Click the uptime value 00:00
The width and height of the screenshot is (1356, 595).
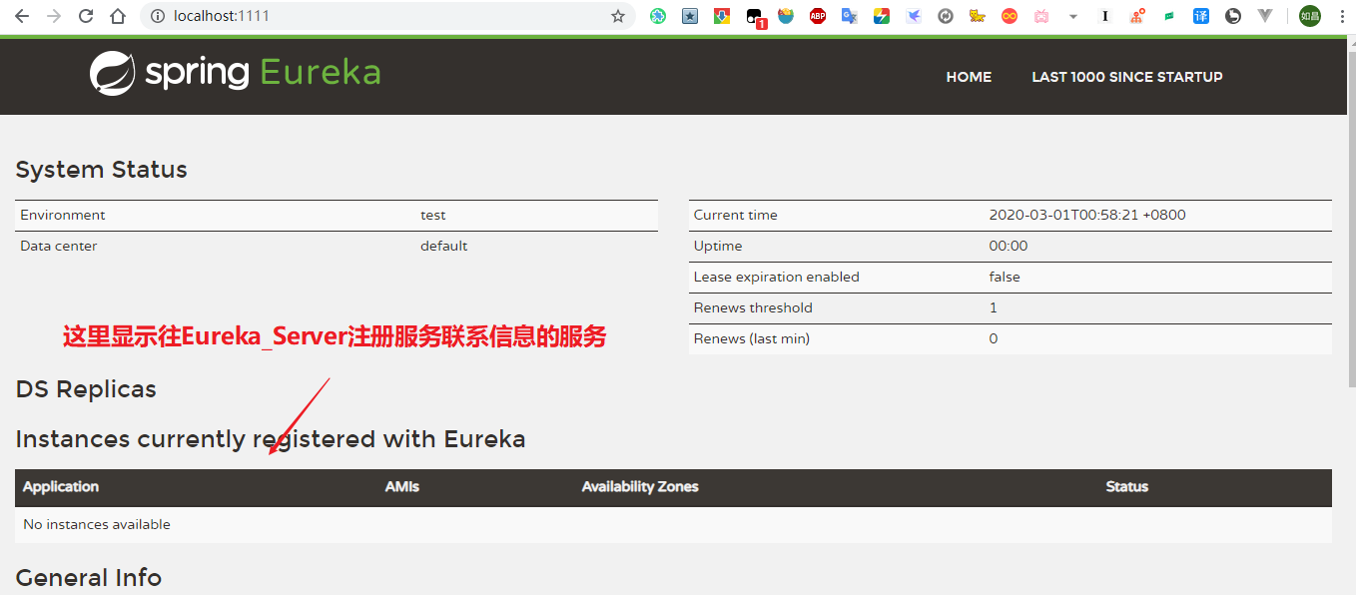tap(1009, 246)
